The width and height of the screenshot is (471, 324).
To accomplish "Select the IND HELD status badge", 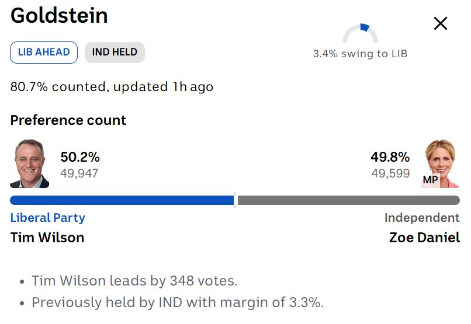I will click(115, 52).
